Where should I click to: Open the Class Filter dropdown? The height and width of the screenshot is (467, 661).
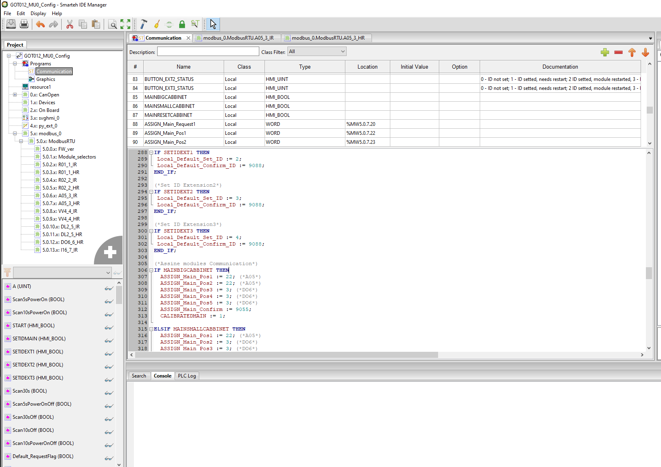pyautogui.click(x=317, y=51)
